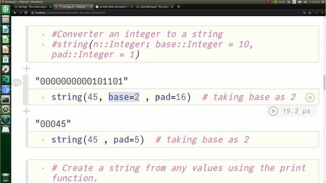Image resolution: width=326 pixels, height=183 pixels.
Task: Open the mail indicator in top panel
Action: [x=300, y=2]
